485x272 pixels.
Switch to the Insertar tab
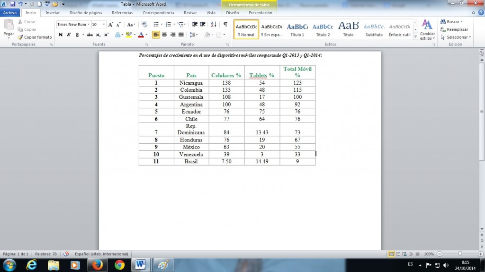[x=52, y=13]
